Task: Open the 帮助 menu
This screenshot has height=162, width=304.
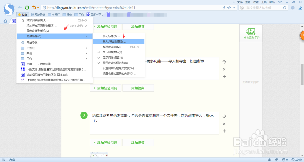Action: pos(272,2)
